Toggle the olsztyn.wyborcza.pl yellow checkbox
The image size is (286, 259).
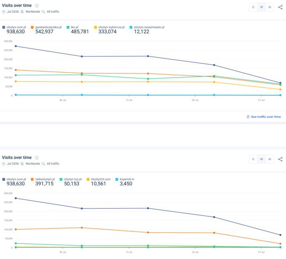point(95,28)
